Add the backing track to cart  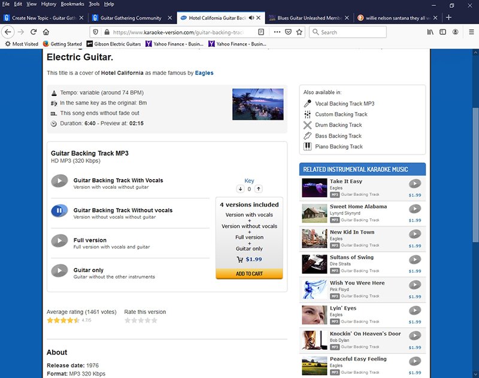249,274
